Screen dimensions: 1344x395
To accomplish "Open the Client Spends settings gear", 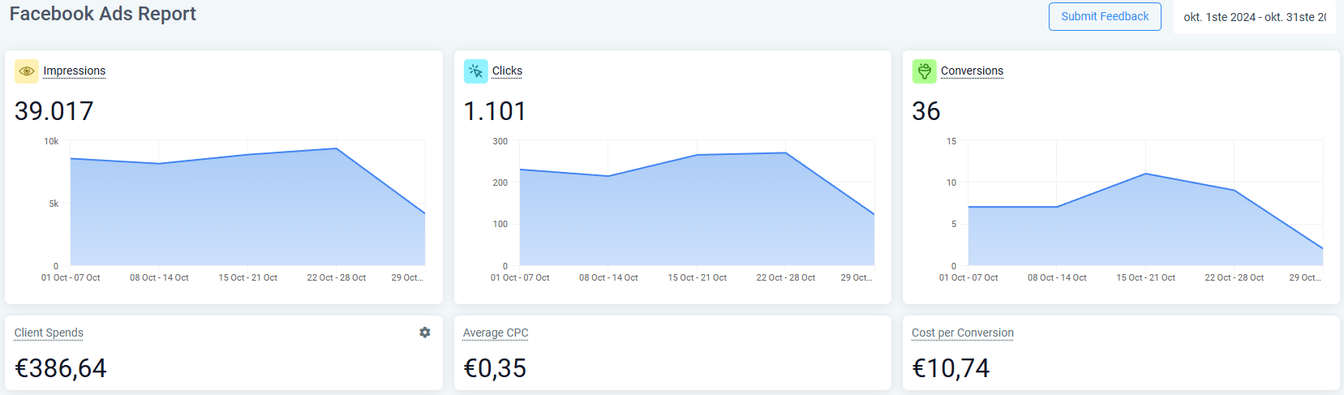I will 424,333.
